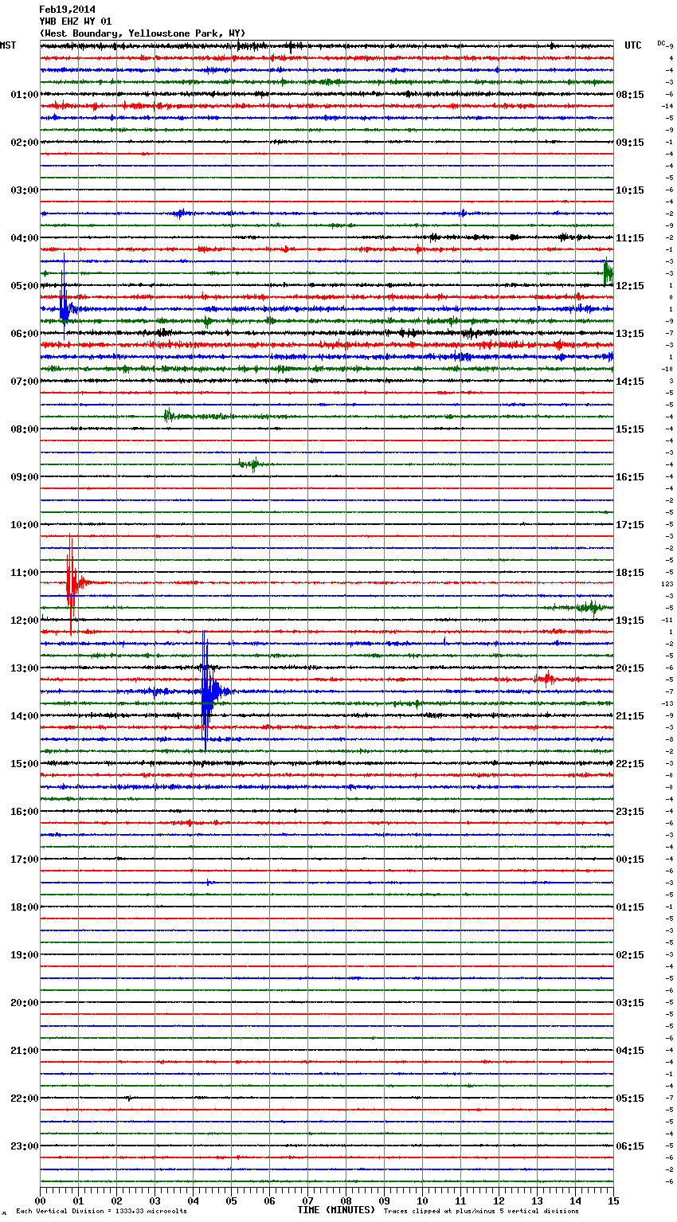
Task: Click the 'UTC' time zone label
Action: pyautogui.click(x=633, y=45)
